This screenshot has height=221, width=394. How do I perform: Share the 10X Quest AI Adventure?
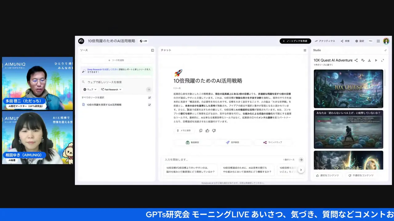[x=356, y=60]
